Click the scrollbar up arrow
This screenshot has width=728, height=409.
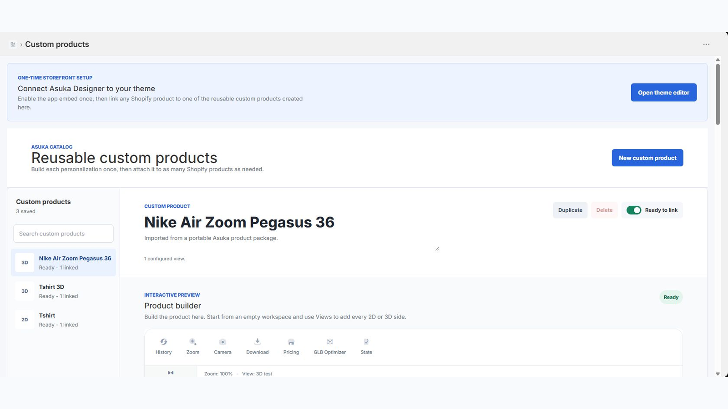tap(718, 60)
